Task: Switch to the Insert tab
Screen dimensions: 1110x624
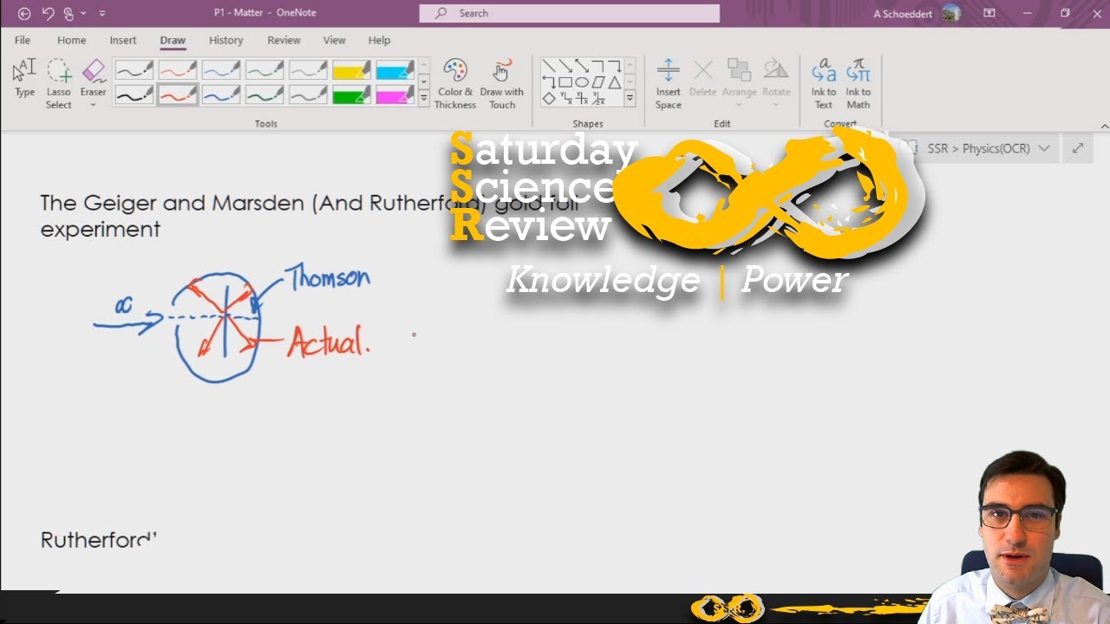Action: pyautogui.click(x=123, y=40)
